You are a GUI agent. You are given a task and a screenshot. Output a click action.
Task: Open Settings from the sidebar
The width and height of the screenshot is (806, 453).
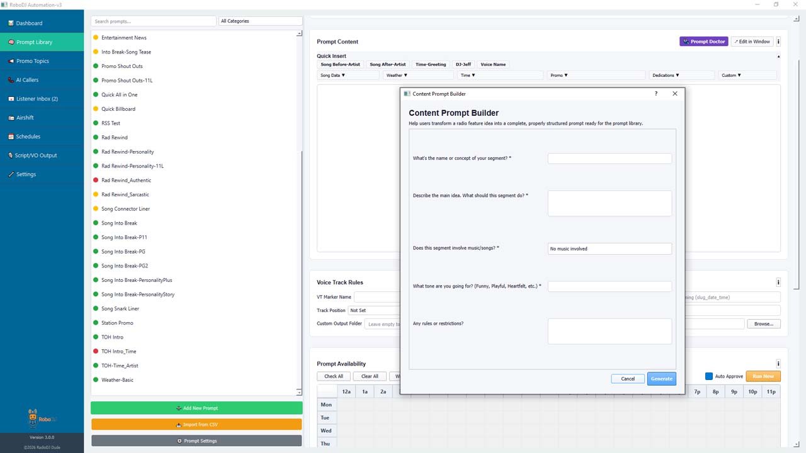point(26,174)
